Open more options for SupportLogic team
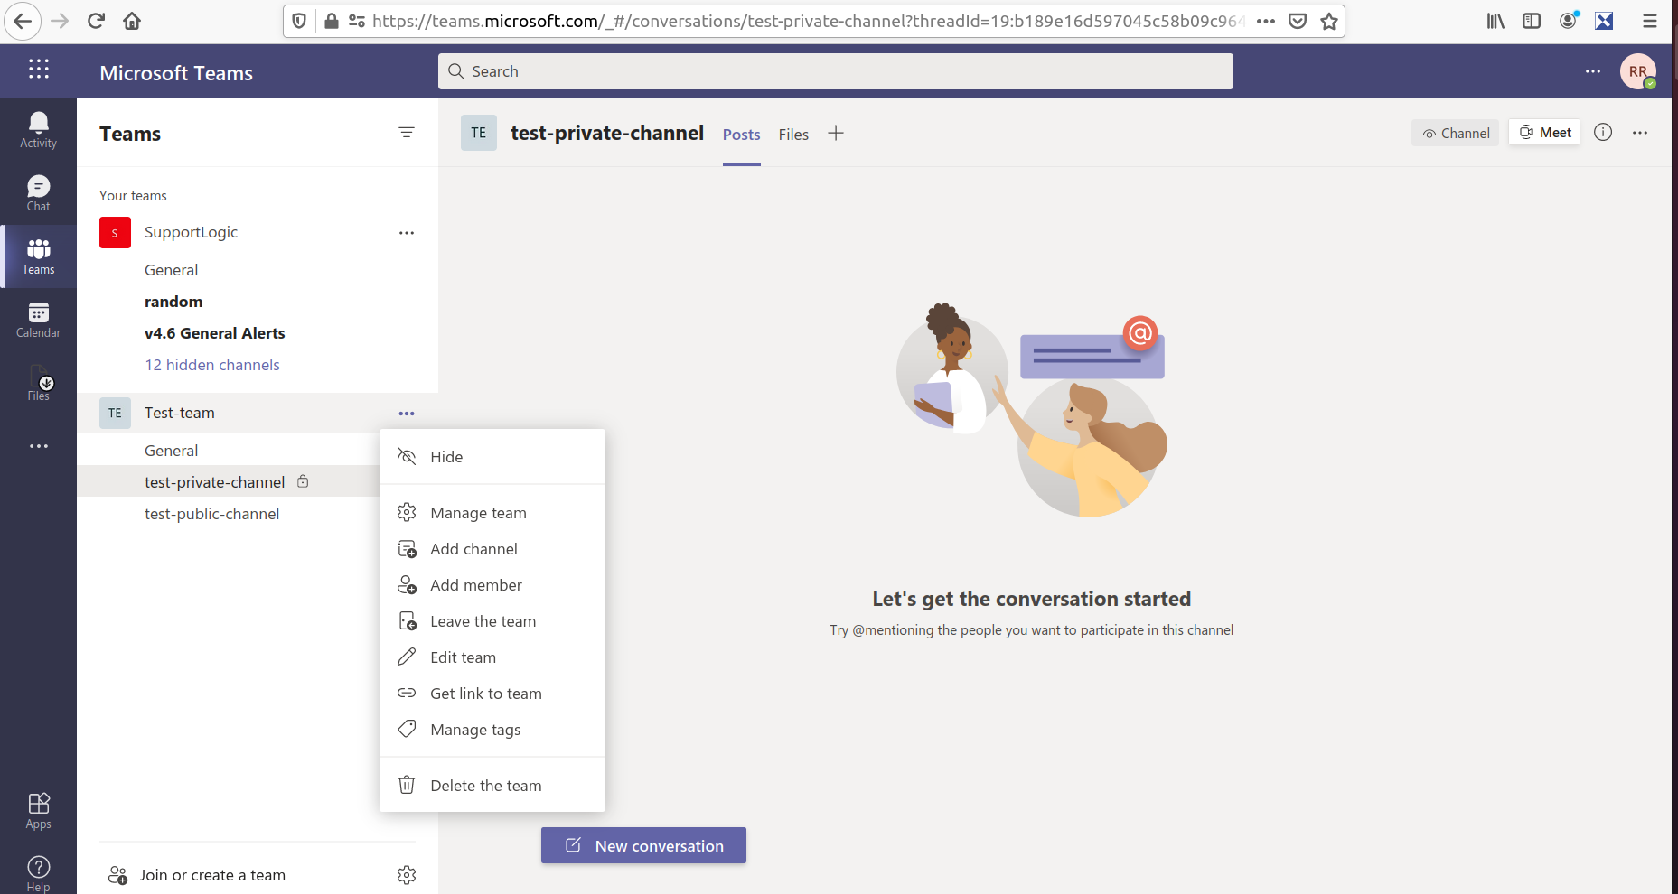Viewport: 1678px width, 894px height. (407, 233)
